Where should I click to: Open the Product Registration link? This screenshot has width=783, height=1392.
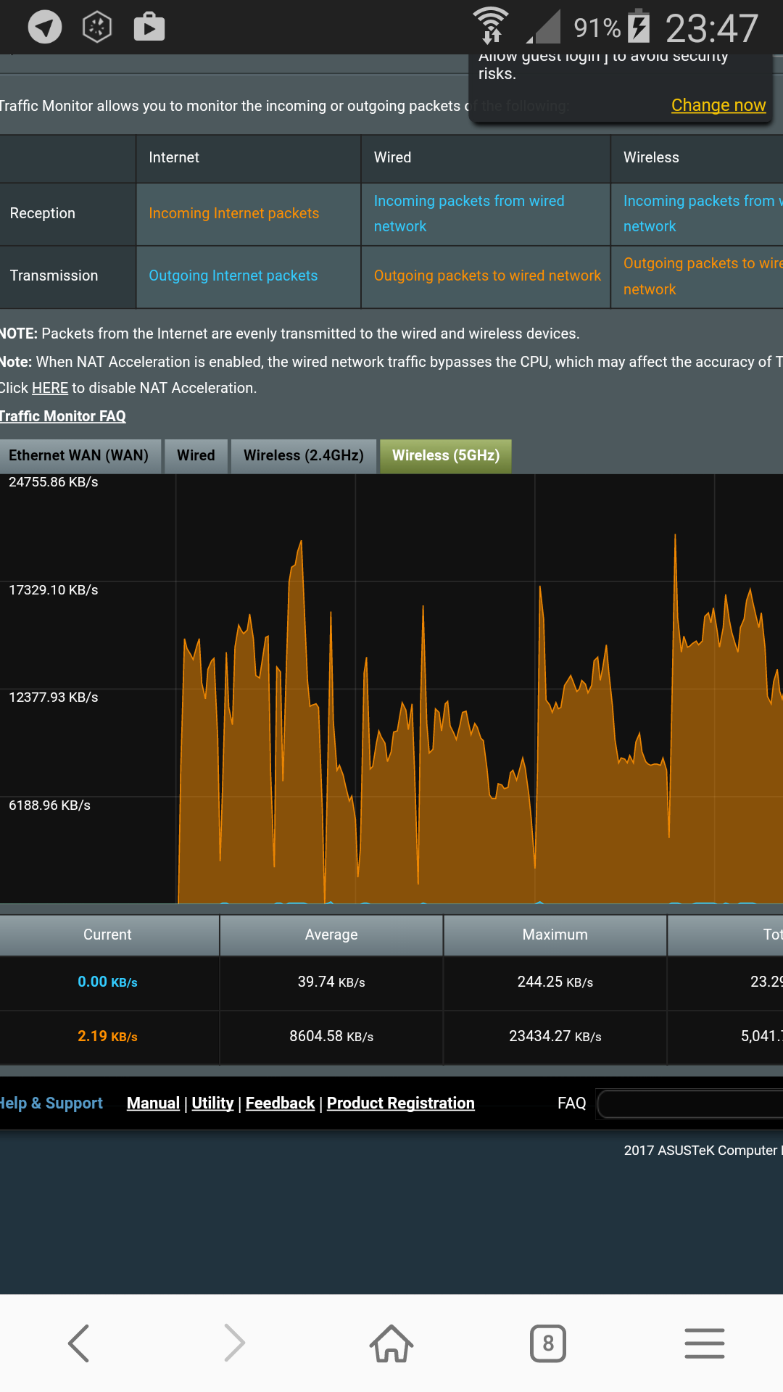pyautogui.click(x=400, y=1103)
